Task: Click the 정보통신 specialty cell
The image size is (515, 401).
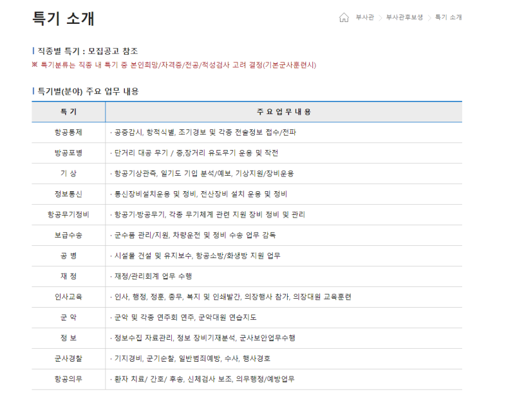Action: click(68, 194)
